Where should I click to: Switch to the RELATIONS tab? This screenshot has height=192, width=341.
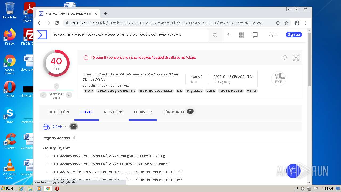click(x=114, y=112)
